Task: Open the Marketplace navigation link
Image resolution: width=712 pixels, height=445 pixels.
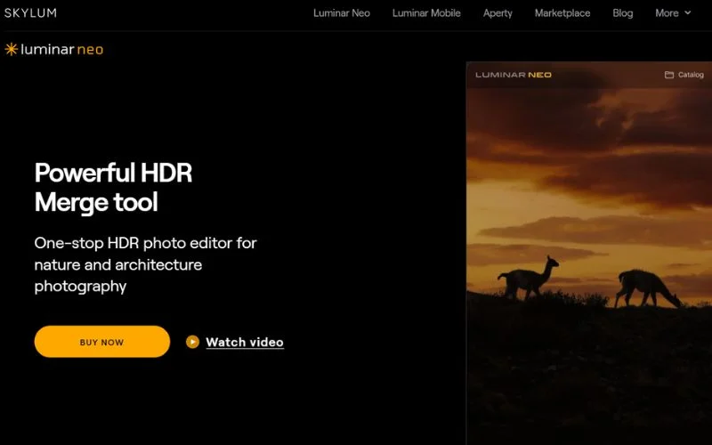Action: pos(562,13)
